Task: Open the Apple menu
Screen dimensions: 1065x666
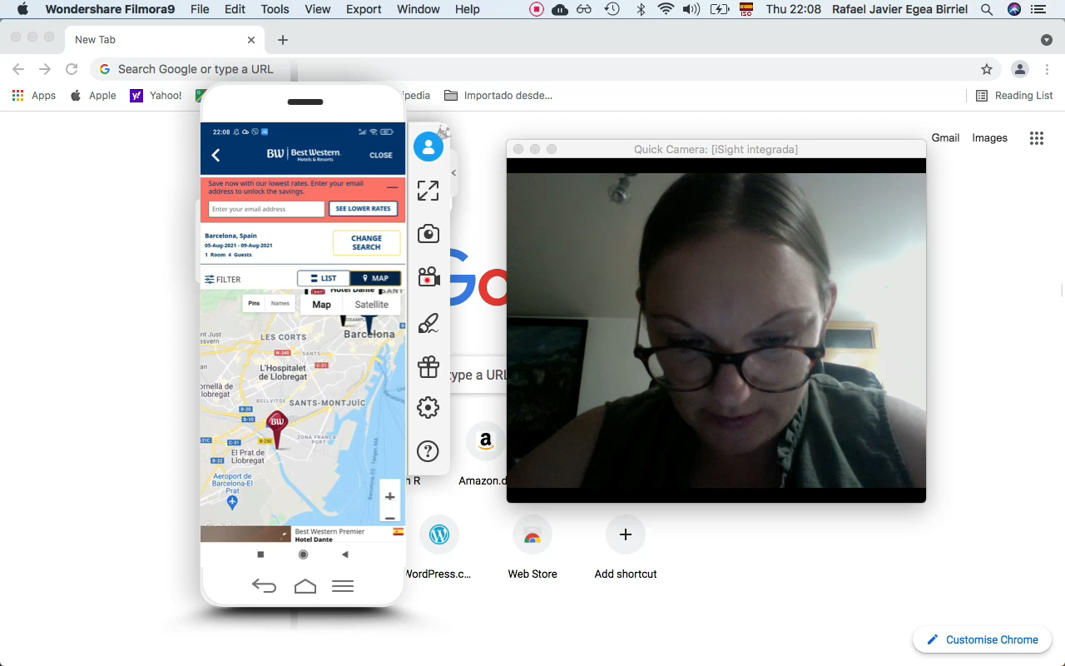Action: pos(22,9)
